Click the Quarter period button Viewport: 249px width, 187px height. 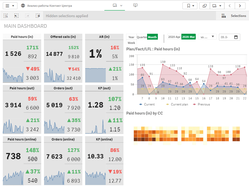[142, 37]
